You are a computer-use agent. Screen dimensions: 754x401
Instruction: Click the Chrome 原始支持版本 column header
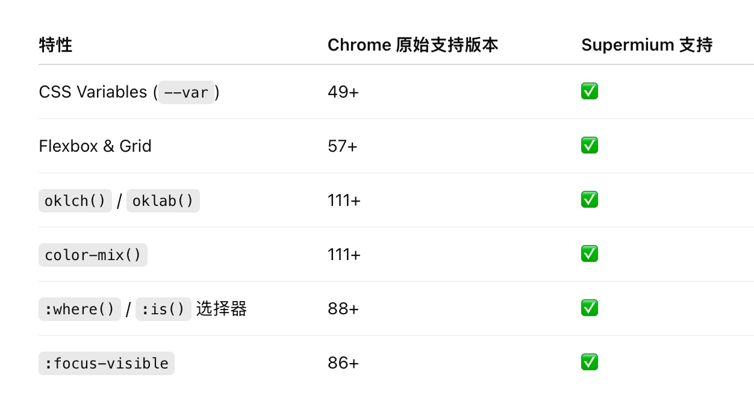[x=413, y=45]
